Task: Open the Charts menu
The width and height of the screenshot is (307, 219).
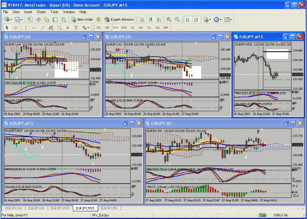Action: [x=41, y=12]
